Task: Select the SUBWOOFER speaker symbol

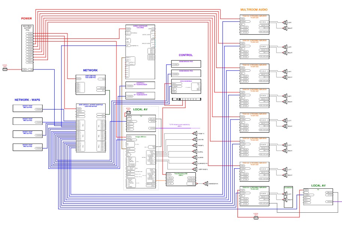Action: click(206, 184)
